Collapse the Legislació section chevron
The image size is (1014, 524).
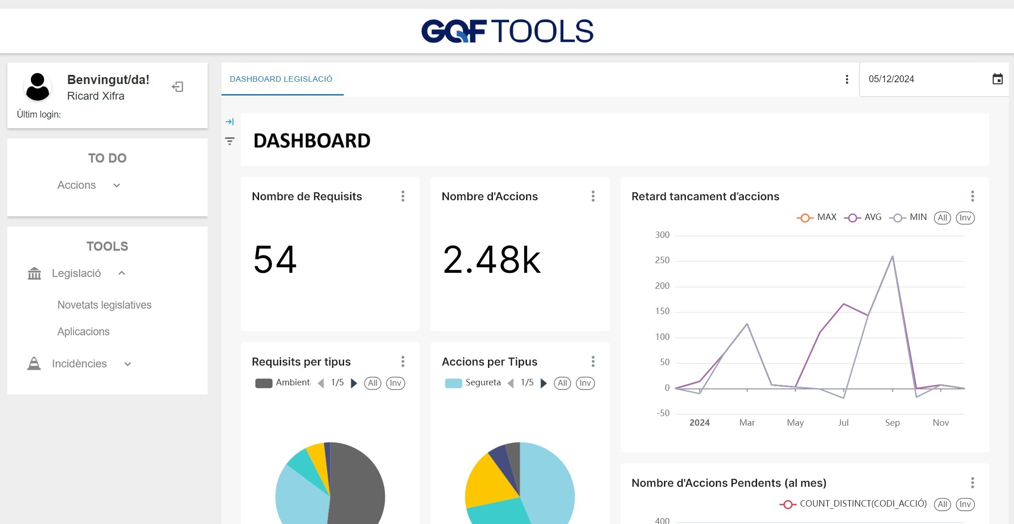pyautogui.click(x=122, y=273)
